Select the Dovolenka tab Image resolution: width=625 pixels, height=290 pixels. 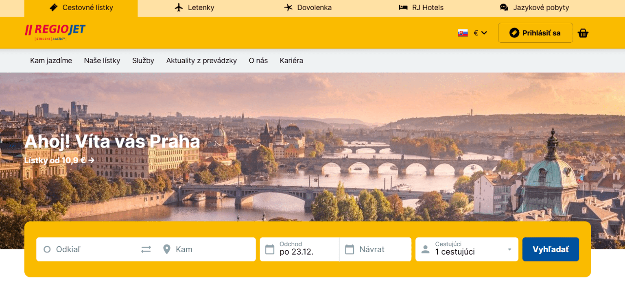pyautogui.click(x=308, y=8)
